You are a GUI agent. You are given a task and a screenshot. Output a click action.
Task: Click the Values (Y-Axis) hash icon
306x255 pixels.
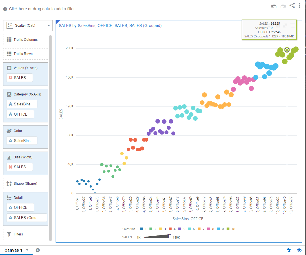tap(9, 68)
